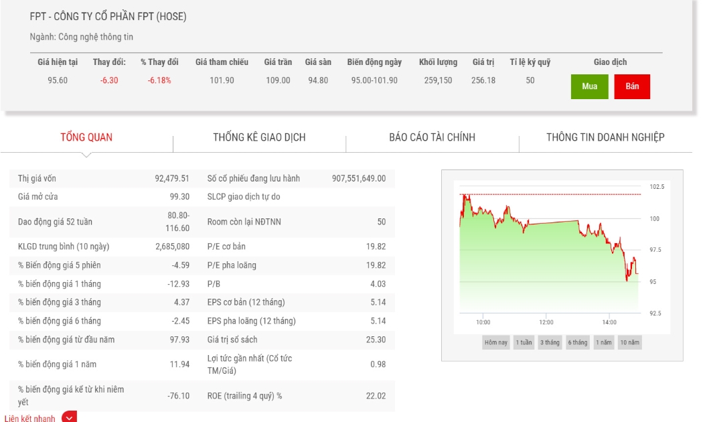Screen dimensions: 703x422
Task: Click EPS cơ bản (12 tháng) label
Action: click(246, 302)
